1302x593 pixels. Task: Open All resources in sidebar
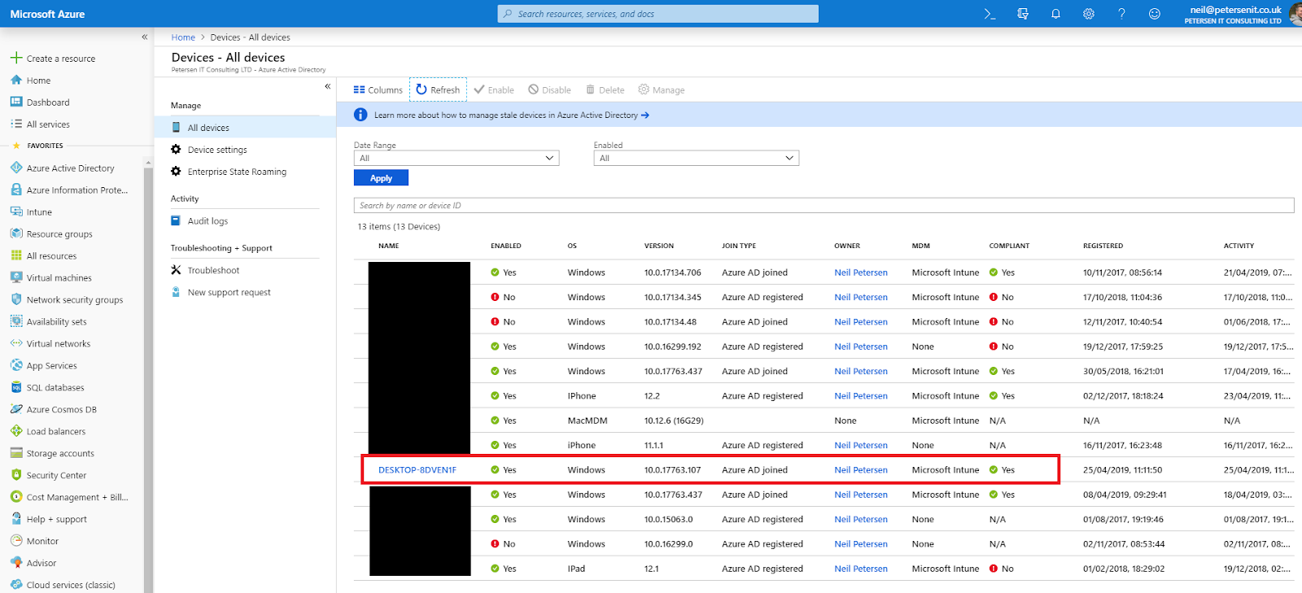coord(43,256)
